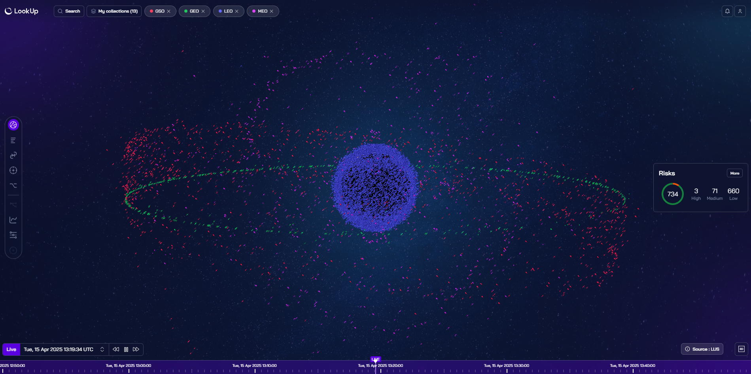Open My collections (13) dropdown
Viewport: 751px width, 374px height.
pos(114,11)
